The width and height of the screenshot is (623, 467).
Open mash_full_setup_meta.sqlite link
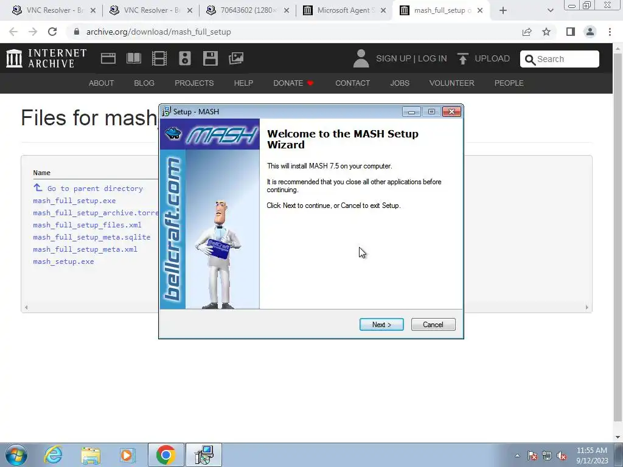tap(92, 237)
